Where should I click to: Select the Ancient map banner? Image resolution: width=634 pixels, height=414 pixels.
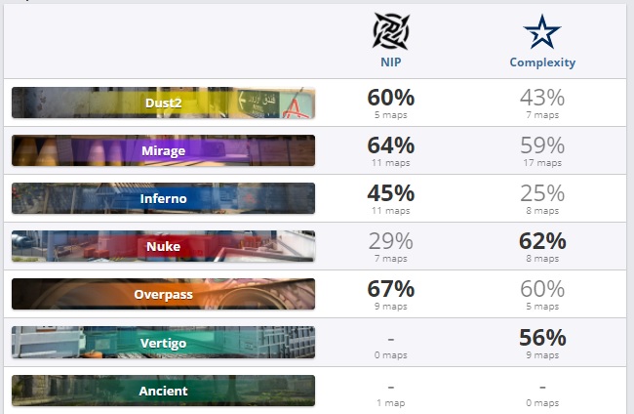coord(164,391)
